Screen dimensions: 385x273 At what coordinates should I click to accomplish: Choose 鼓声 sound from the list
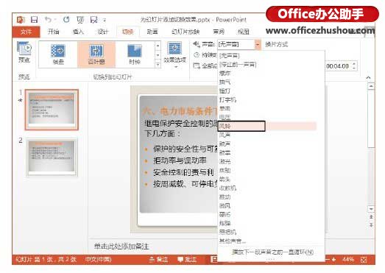click(x=271, y=143)
